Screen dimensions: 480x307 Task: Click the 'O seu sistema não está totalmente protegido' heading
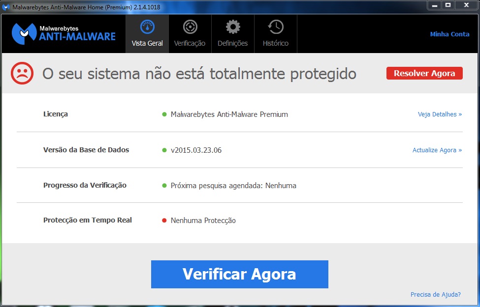[x=199, y=74]
